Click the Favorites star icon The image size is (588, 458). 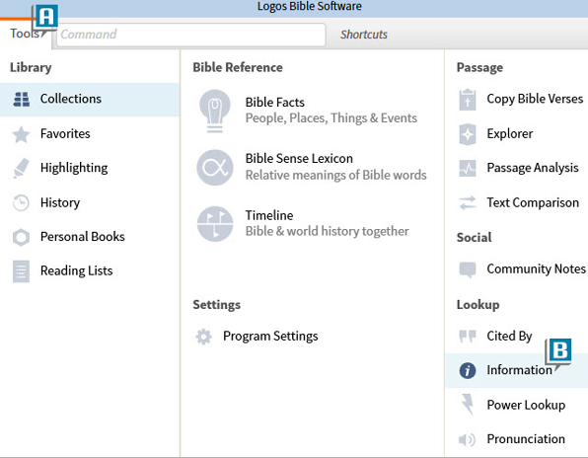coord(21,134)
